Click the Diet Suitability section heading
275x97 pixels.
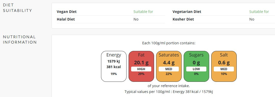(x=18, y=8)
